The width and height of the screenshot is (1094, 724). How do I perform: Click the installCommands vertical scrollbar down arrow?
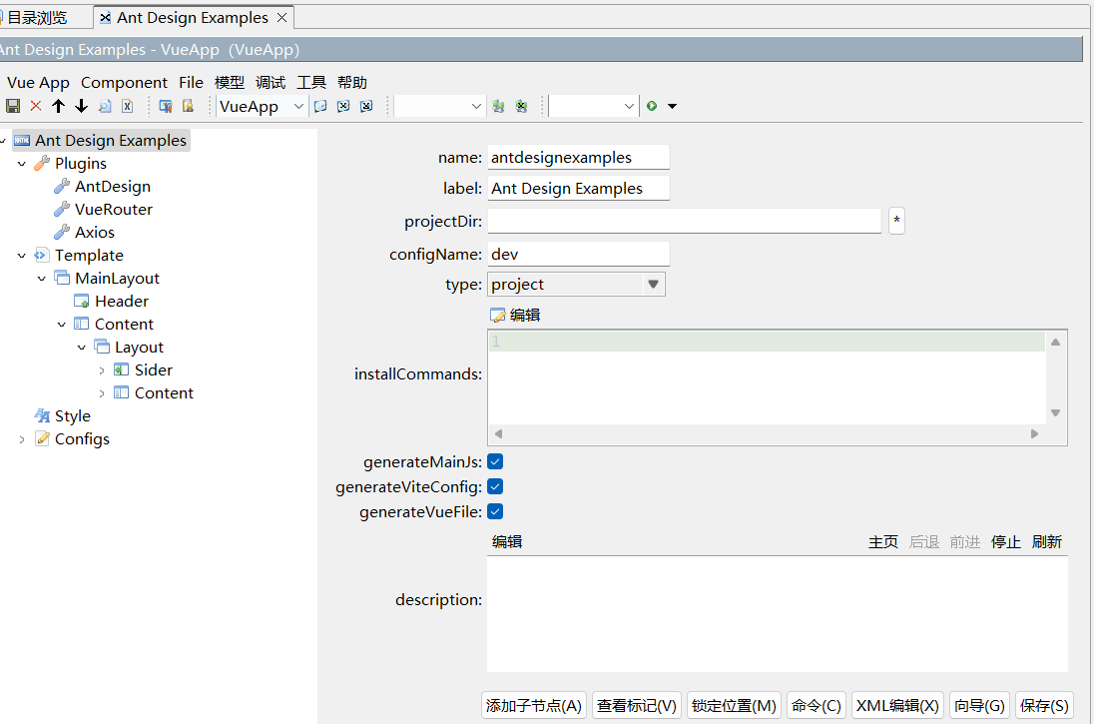(1056, 412)
